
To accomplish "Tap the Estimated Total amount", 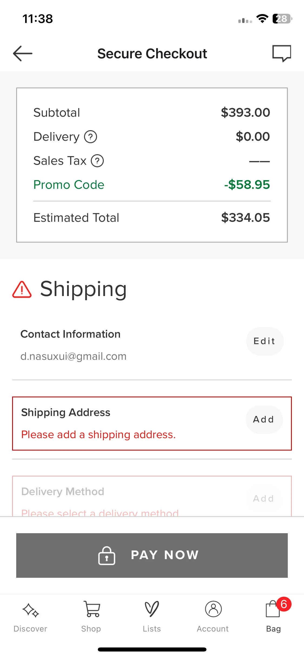I will (245, 218).
